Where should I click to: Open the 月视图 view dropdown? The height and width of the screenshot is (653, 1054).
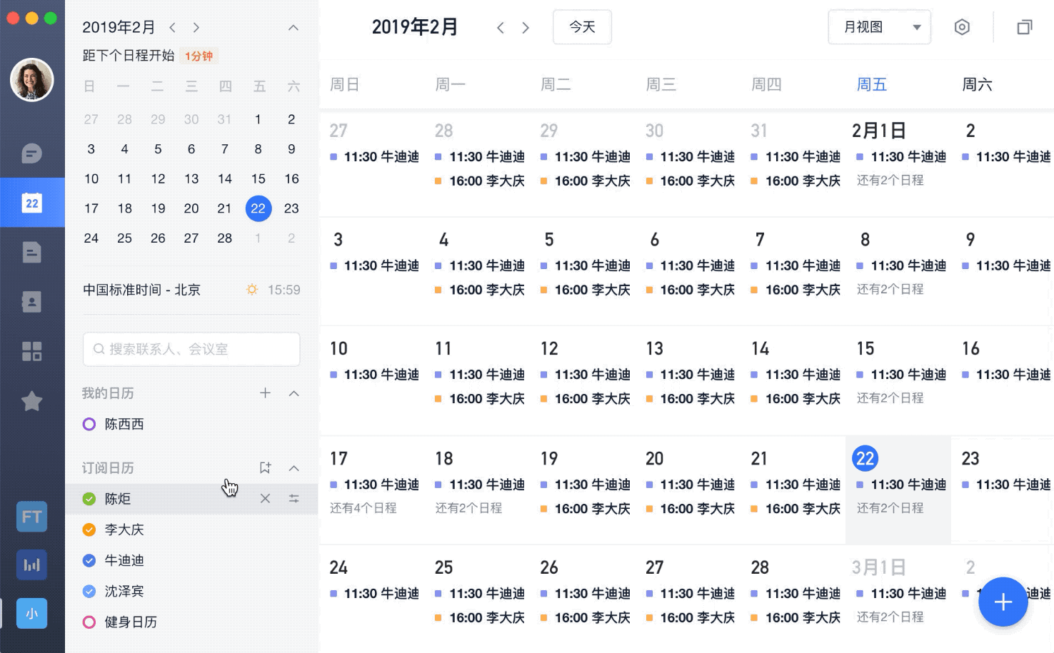[879, 26]
